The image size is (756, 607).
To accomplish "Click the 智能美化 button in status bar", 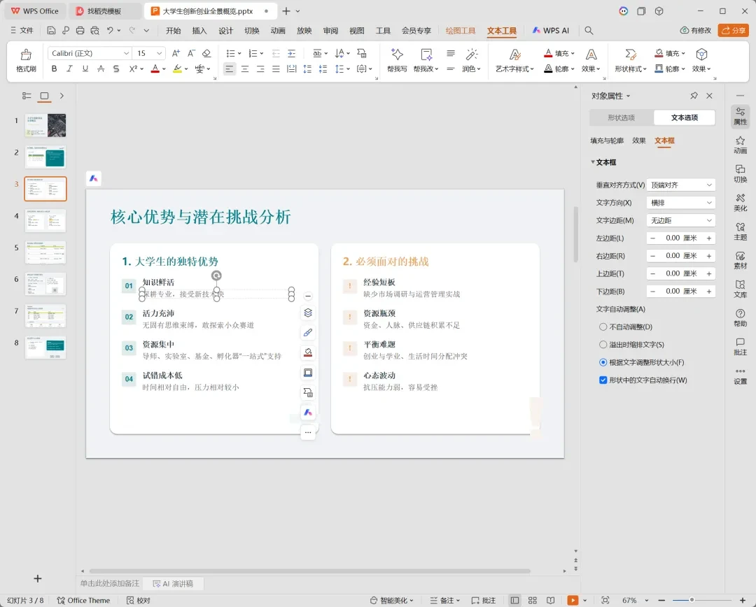I will [x=392, y=600].
